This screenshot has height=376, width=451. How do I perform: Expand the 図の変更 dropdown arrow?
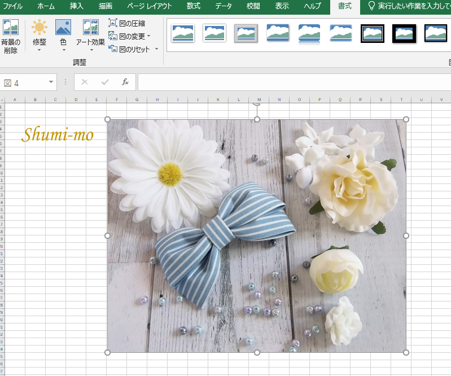point(148,36)
